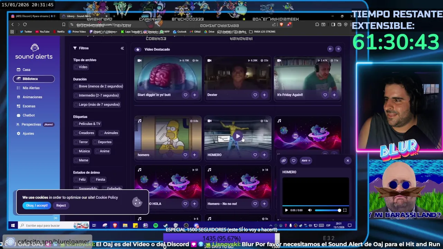Favorite the Dexter clip
The image size is (443, 249).
pos(255,95)
